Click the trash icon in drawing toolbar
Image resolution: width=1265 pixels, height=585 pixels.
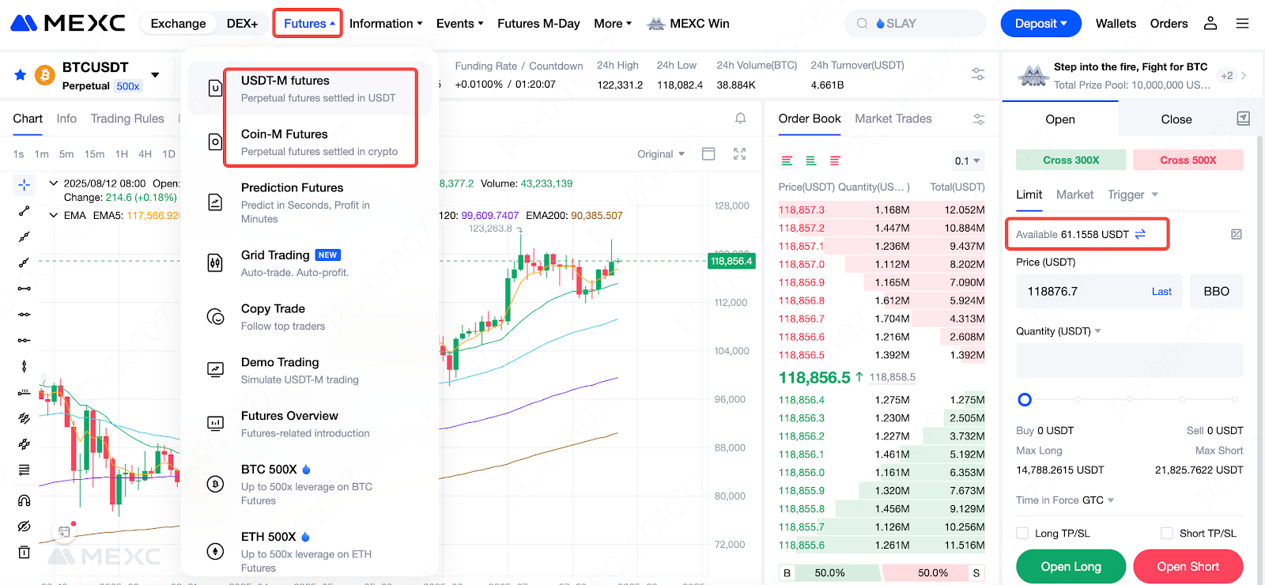click(25, 552)
